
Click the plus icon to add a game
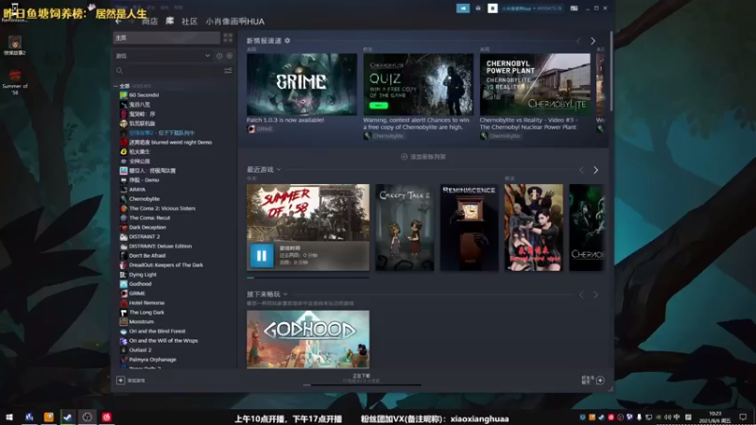click(121, 381)
